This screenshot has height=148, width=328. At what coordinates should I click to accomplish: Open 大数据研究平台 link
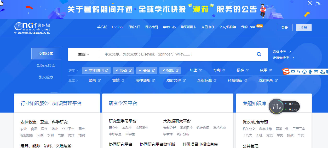tap(177, 121)
